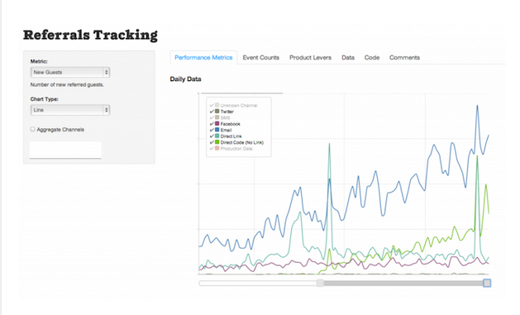Screen dimensions: 520x315
Task: View the Comments tab
Action: click(404, 58)
